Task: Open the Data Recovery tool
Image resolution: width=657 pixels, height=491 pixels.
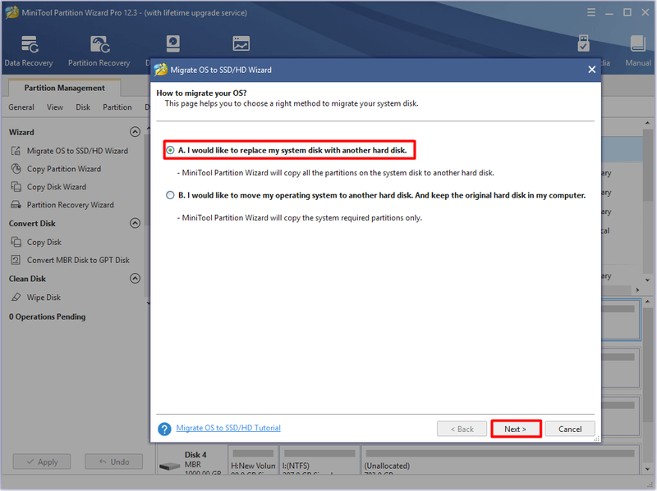Action: point(29,50)
